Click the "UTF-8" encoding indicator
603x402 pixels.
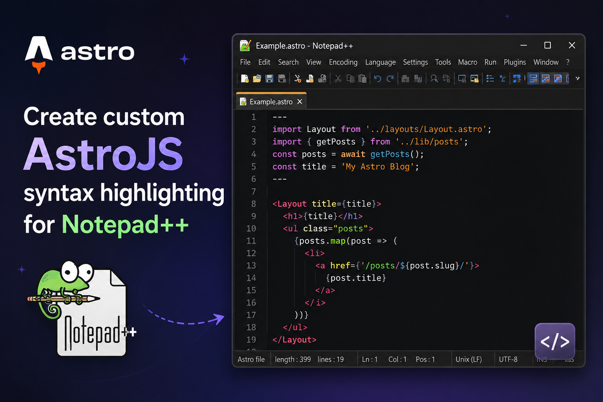click(x=508, y=359)
